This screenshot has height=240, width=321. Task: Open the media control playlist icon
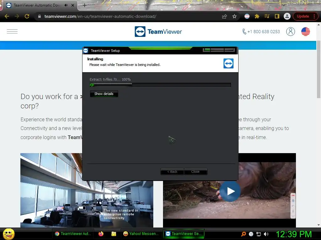coord(267,16)
